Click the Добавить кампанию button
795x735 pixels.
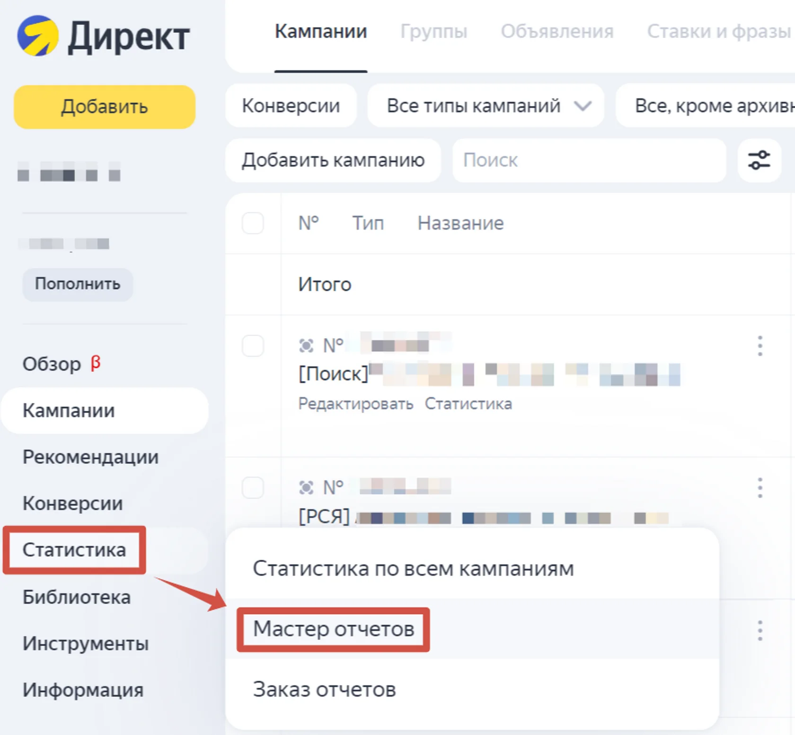click(333, 160)
